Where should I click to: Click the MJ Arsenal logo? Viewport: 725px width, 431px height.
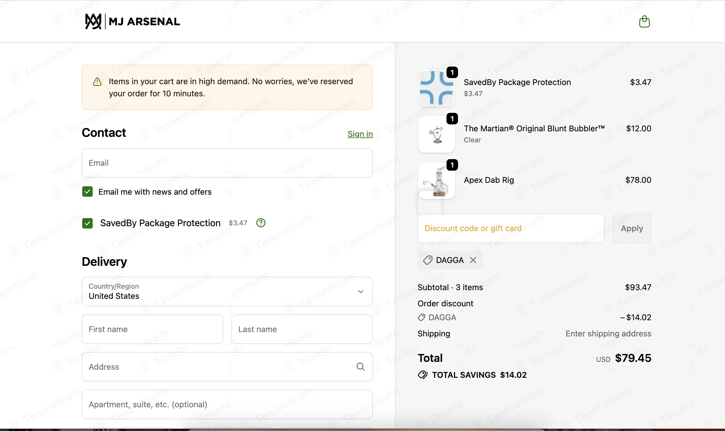point(133,21)
